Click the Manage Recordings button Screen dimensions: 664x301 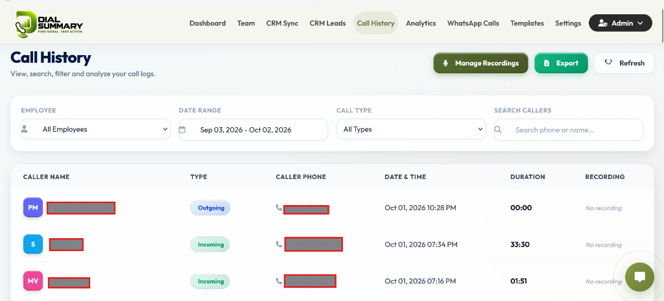coord(480,63)
